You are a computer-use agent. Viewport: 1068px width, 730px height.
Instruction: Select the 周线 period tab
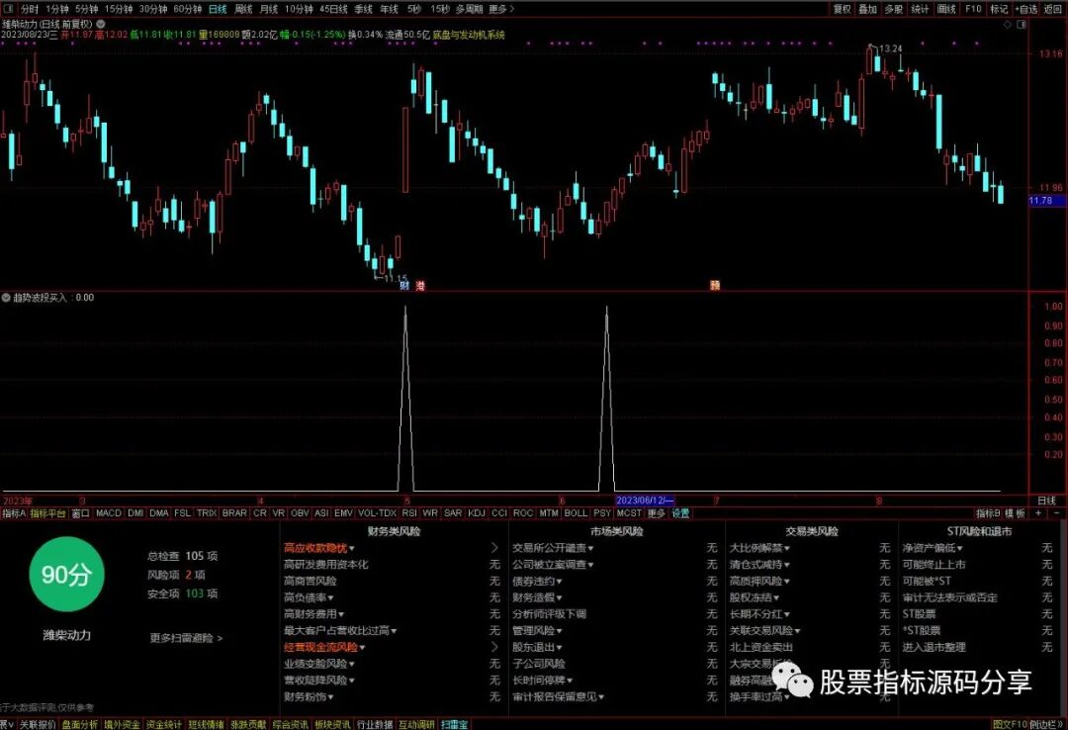[x=243, y=9]
